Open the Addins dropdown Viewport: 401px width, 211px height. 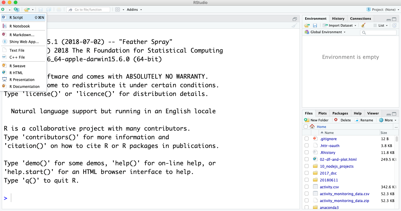coord(134,10)
